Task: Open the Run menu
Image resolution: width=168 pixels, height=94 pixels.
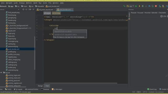Action: 40,3
